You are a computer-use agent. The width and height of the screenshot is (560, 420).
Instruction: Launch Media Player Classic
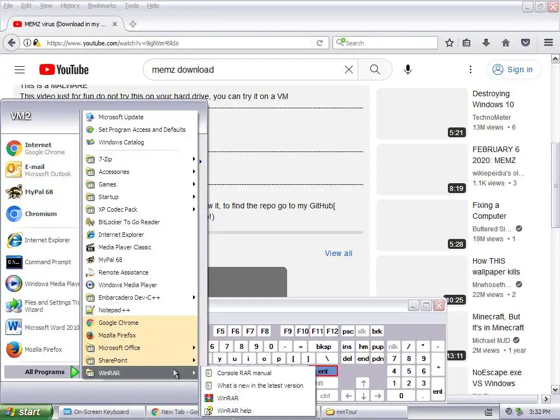click(141, 247)
